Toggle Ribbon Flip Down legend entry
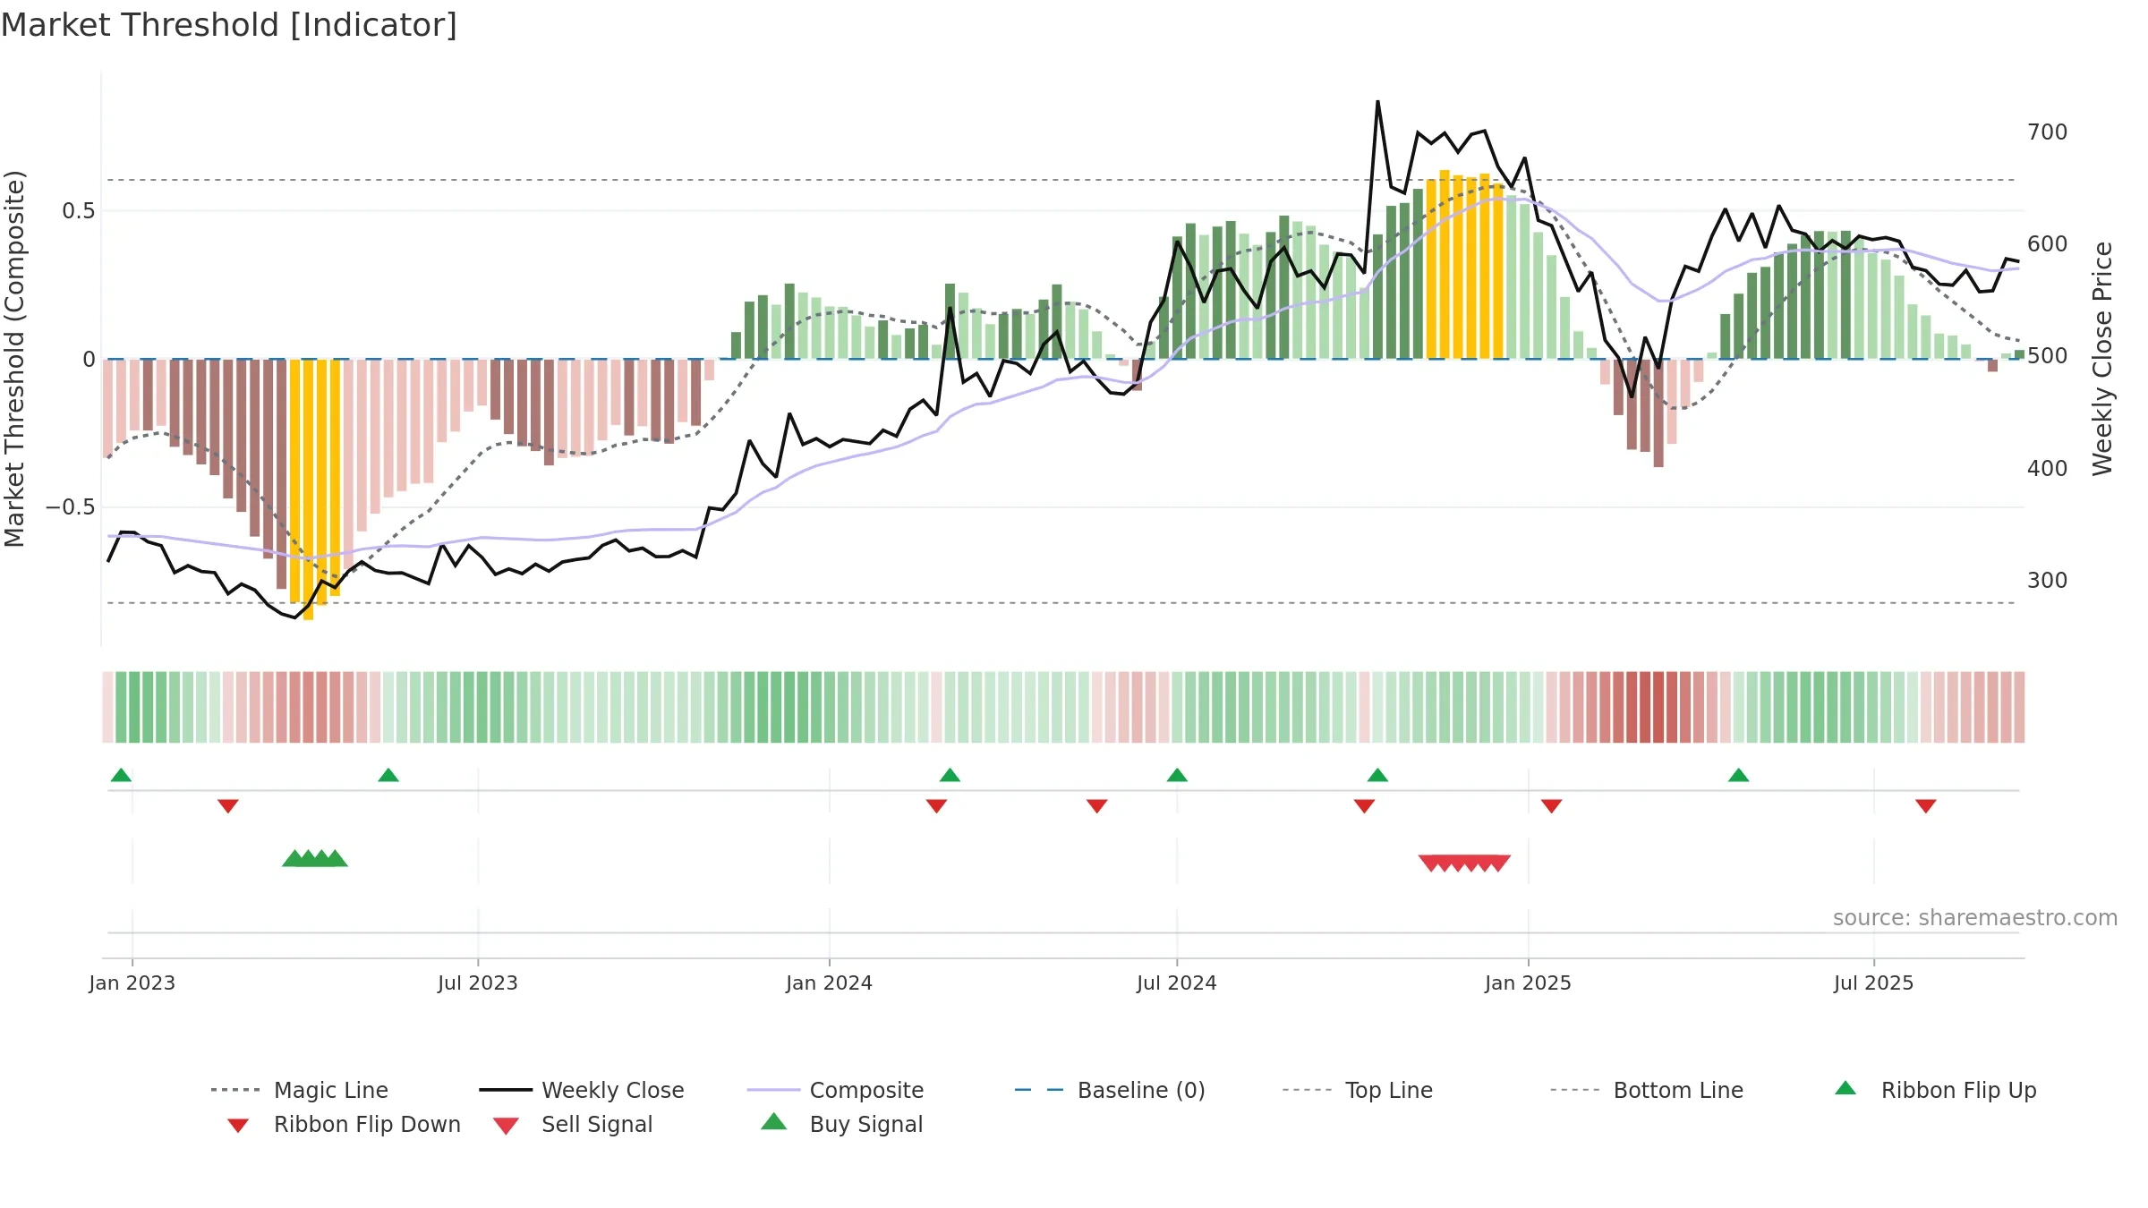 point(343,1124)
